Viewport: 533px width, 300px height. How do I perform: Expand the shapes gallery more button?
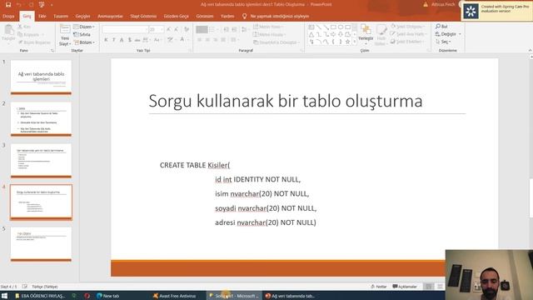[355, 42]
